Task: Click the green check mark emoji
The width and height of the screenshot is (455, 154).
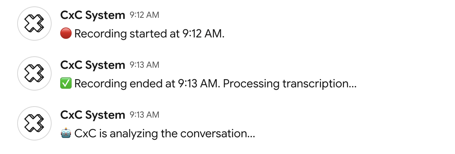Action: click(66, 84)
